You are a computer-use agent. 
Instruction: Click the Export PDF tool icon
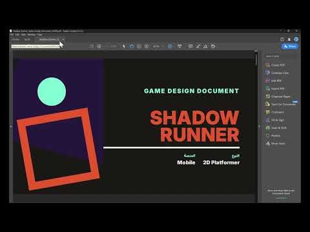(x=267, y=88)
